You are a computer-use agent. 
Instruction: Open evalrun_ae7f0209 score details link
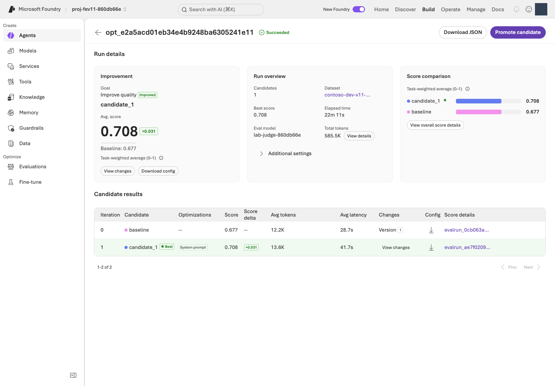(467, 247)
